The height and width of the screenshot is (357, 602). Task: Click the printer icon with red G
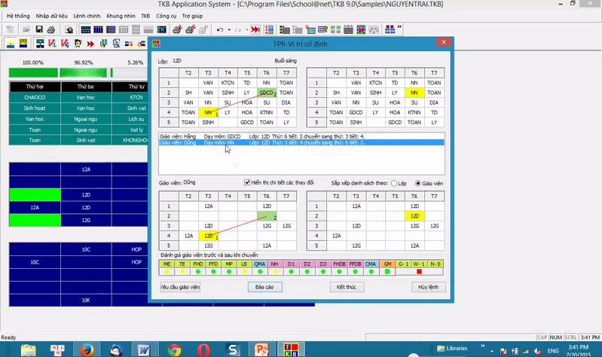pos(190,29)
